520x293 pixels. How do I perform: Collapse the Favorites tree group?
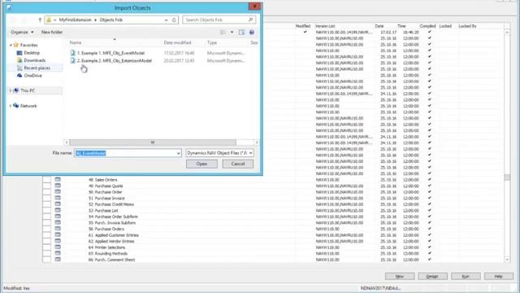(x=11, y=45)
